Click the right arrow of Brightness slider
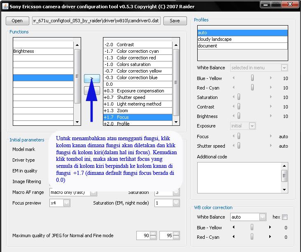The image size is (301, 252). click(x=271, y=116)
